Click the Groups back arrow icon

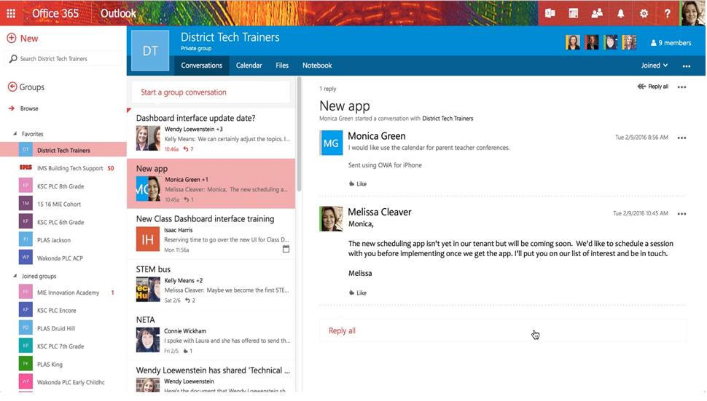point(12,87)
